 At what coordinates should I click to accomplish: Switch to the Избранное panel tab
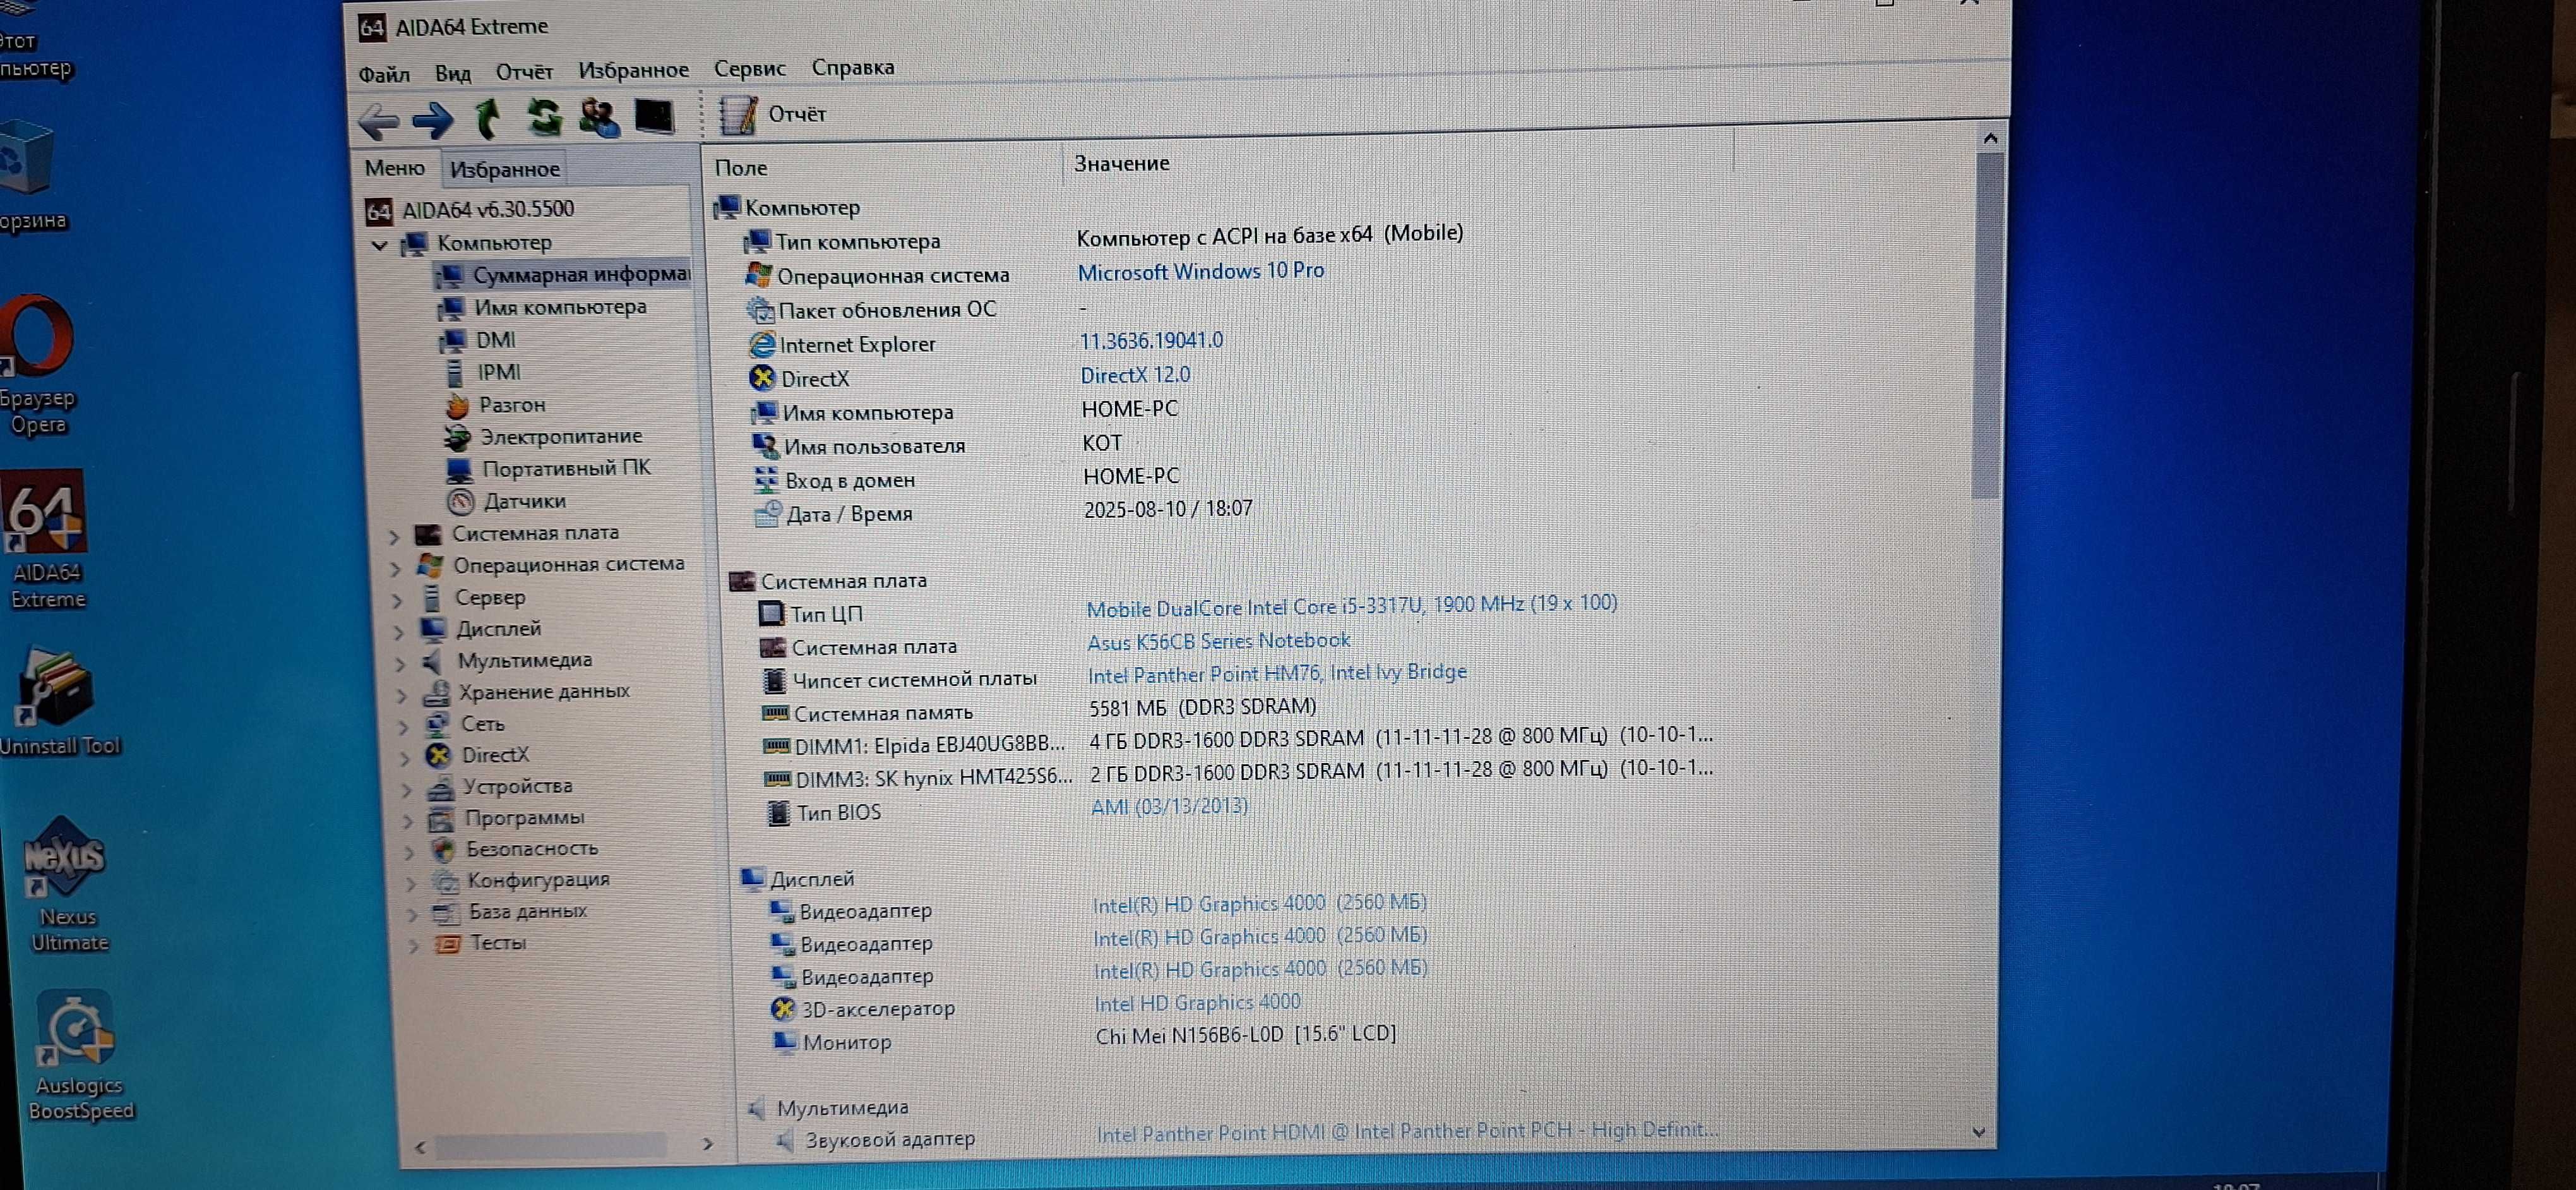(505, 169)
